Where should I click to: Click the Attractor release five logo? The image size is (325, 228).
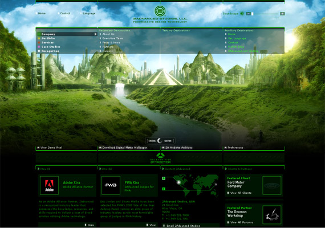(160, 158)
